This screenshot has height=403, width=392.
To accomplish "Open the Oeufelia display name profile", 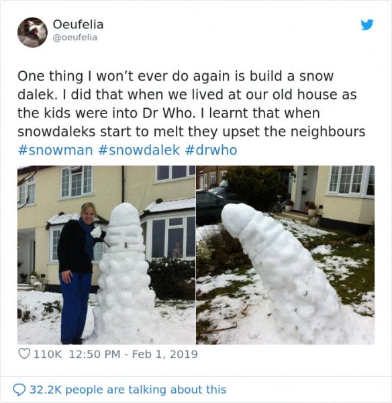I will point(78,25).
